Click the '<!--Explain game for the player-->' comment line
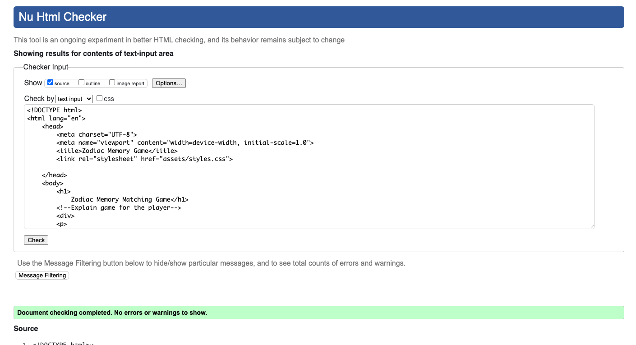 click(x=119, y=207)
